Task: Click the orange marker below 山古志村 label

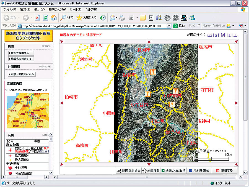Action: coord(172,104)
